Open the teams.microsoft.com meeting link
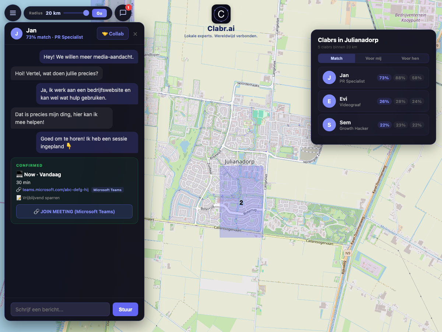 click(x=56, y=190)
